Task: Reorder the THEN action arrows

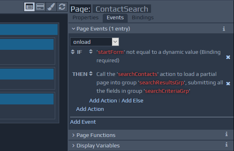Action: tap(91, 73)
